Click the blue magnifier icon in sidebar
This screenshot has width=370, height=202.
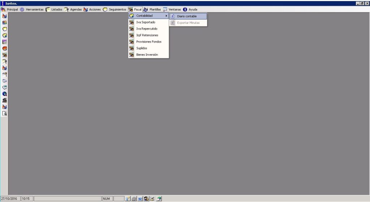tap(5, 94)
